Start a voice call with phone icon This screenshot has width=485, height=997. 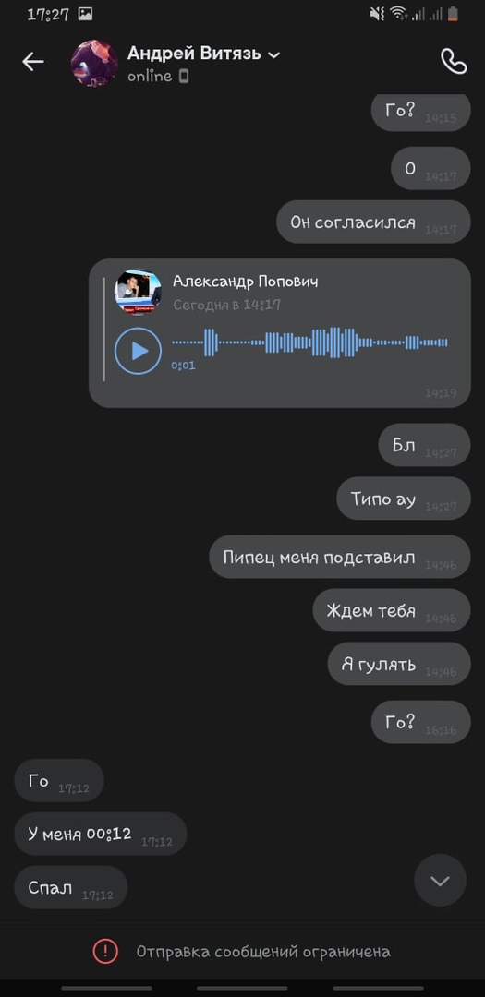pos(454,62)
